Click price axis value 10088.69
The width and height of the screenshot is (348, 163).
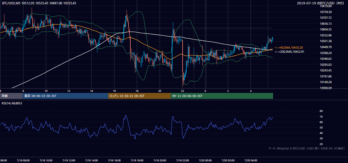tap(326, 88)
